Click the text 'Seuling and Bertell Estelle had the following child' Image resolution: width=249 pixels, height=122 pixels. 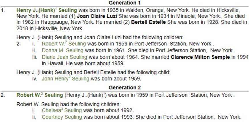[x=112, y=72]
